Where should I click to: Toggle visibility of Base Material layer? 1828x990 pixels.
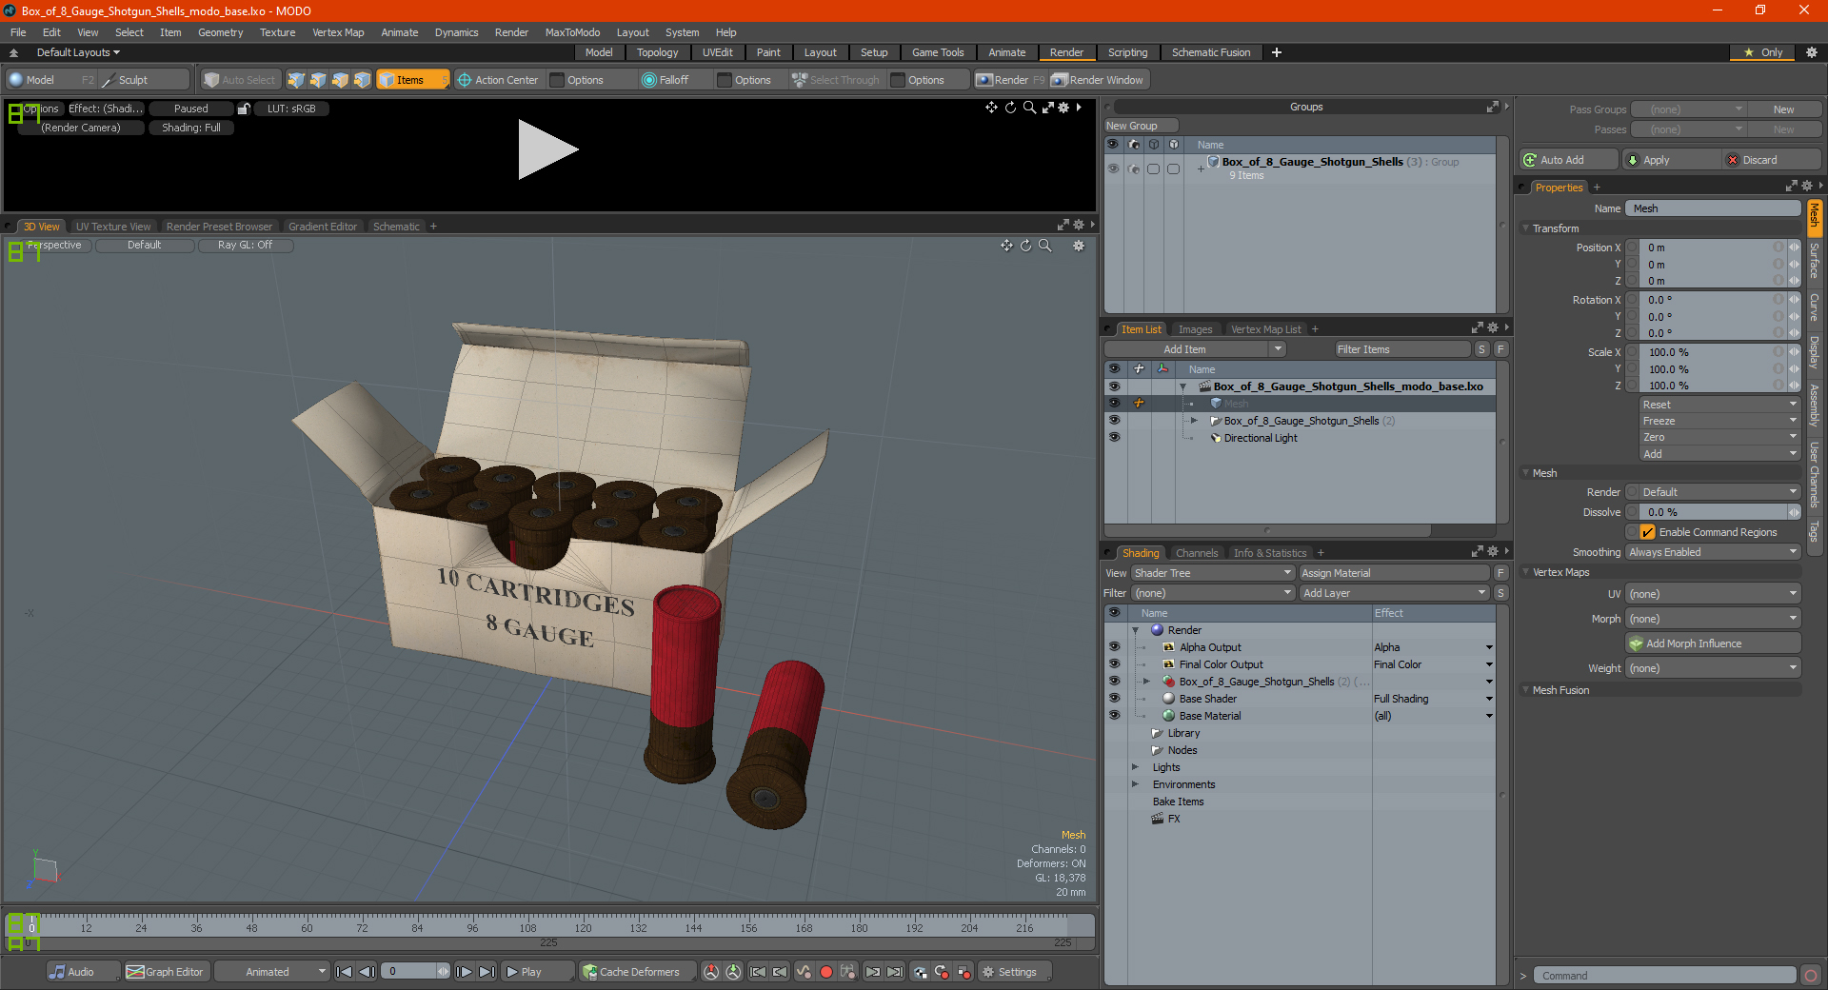[x=1114, y=716]
